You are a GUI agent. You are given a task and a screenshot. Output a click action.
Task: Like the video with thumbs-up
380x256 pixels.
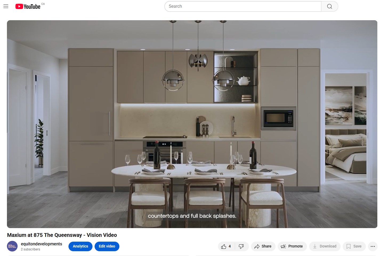point(226,246)
